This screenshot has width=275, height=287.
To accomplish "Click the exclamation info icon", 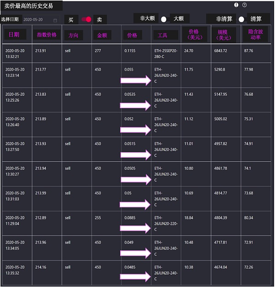I will point(236,5).
